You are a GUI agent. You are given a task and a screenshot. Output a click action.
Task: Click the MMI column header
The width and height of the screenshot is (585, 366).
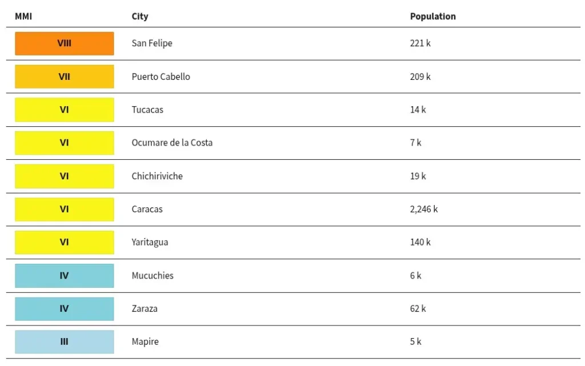pyautogui.click(x=23, y=17)
